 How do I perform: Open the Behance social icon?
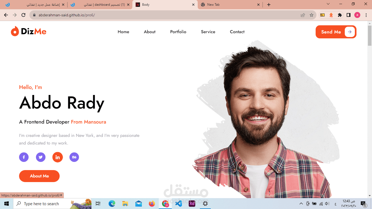pyautogui.click(x=74, y=157)
